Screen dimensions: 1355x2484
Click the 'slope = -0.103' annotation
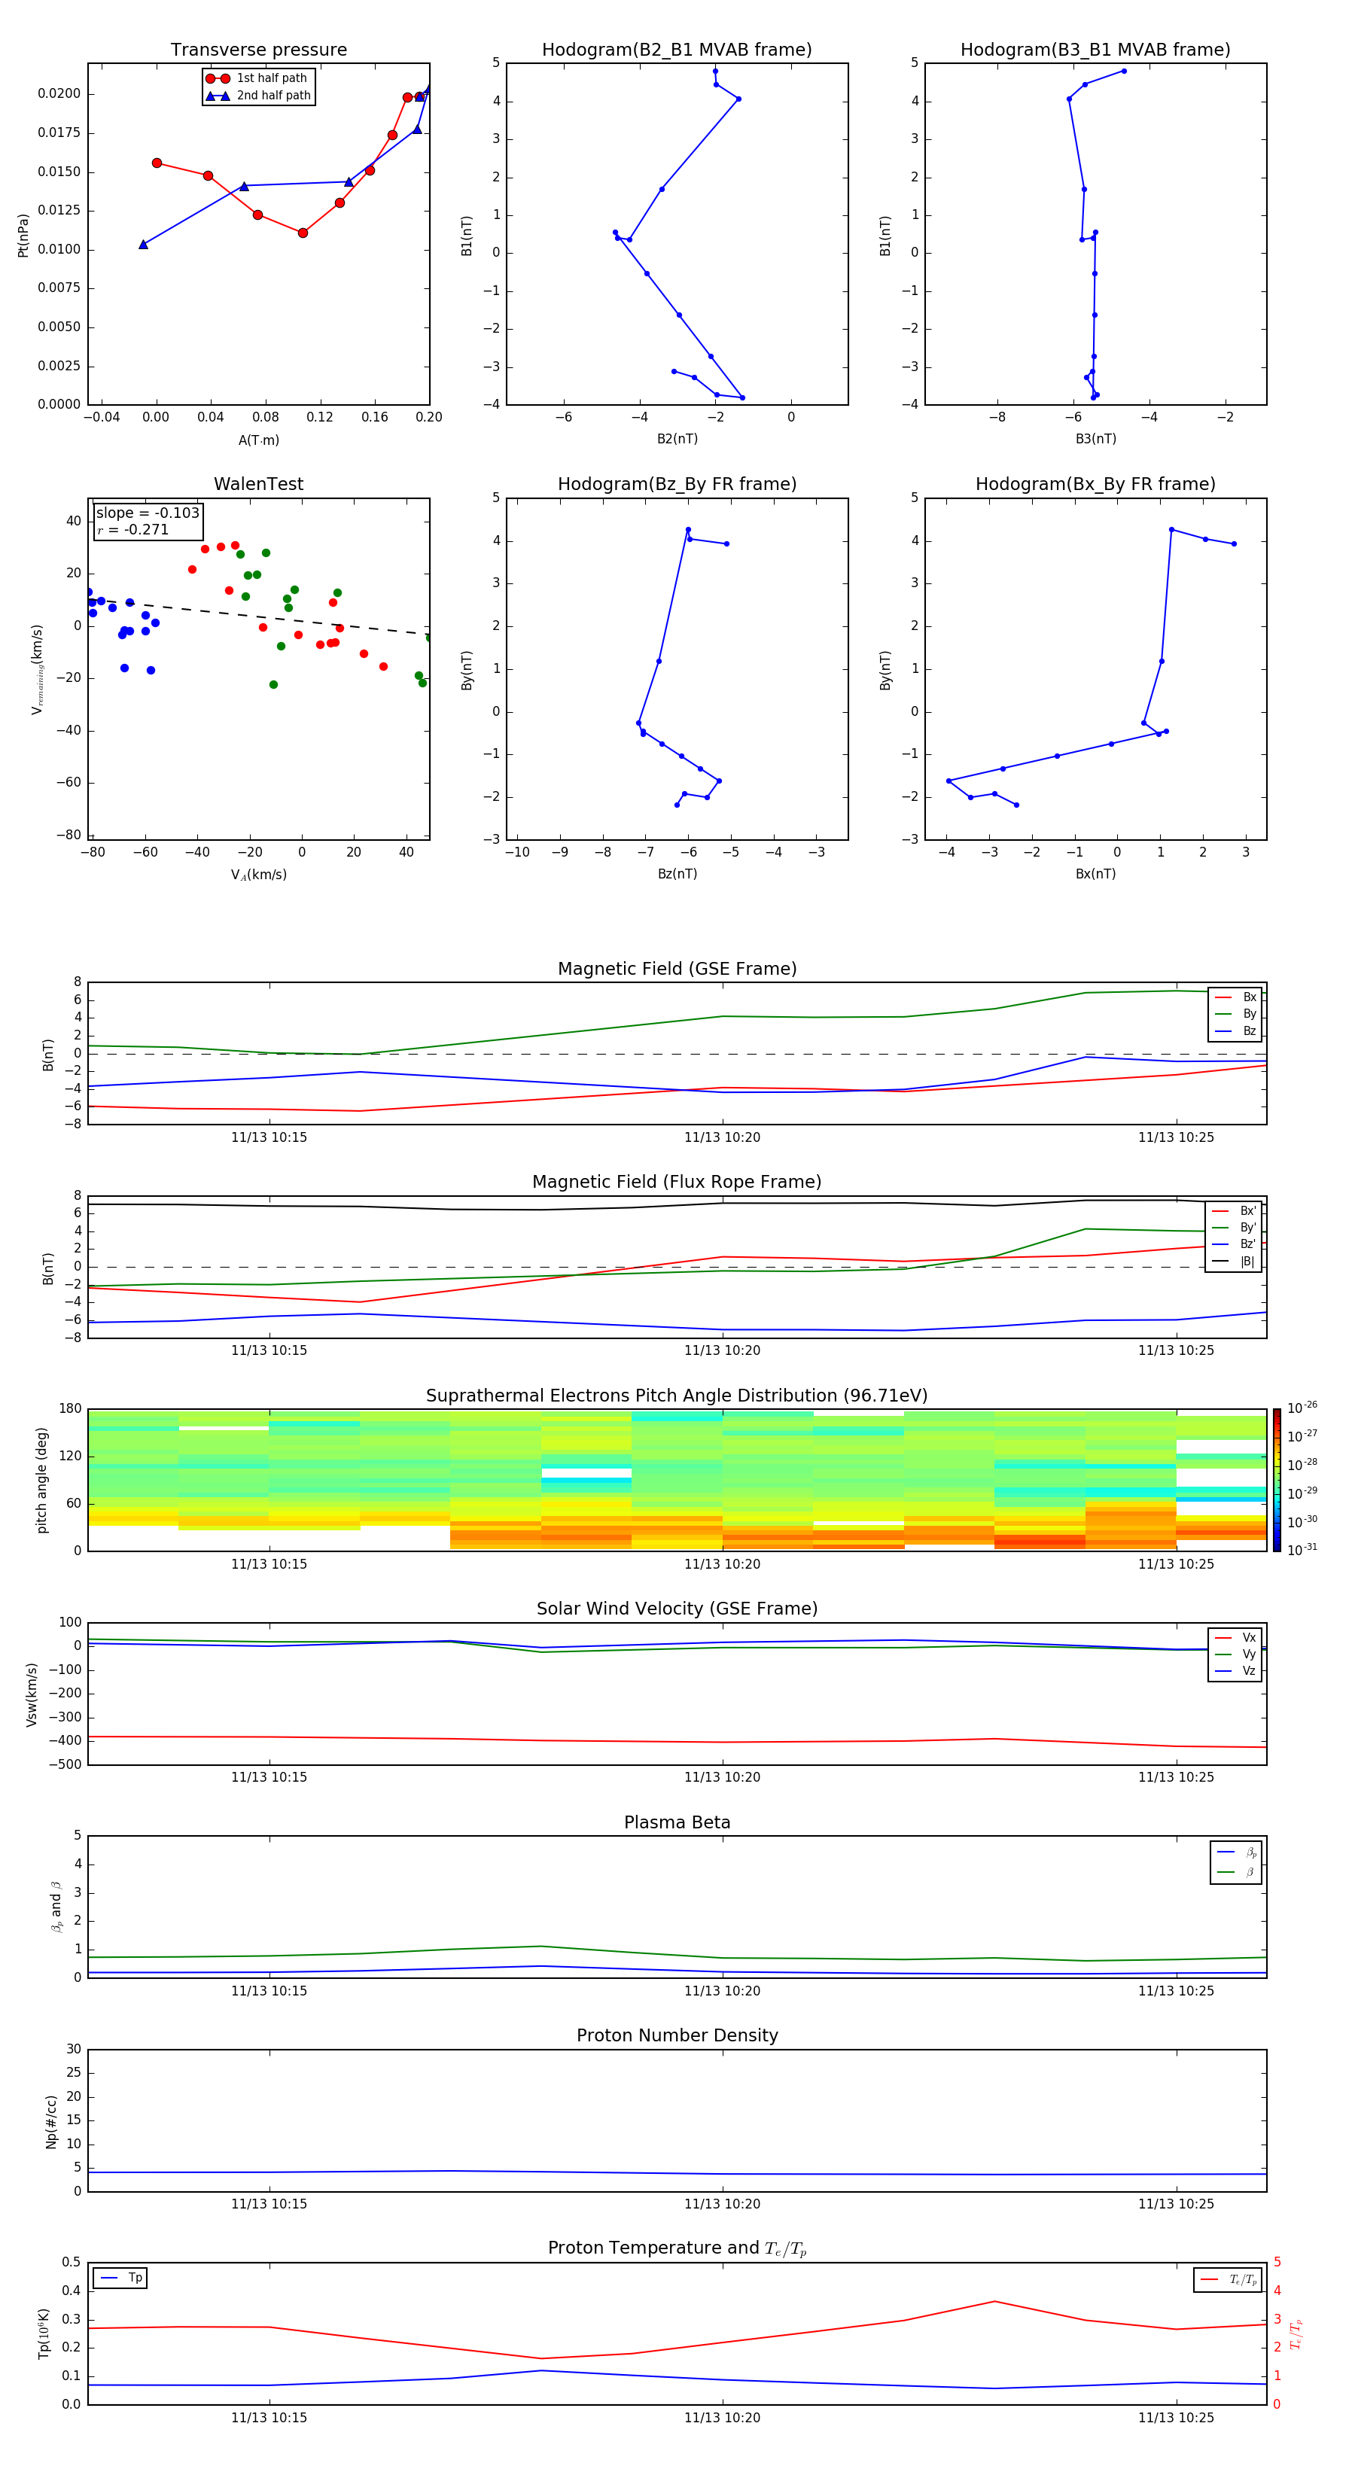(x=148, y=513)
